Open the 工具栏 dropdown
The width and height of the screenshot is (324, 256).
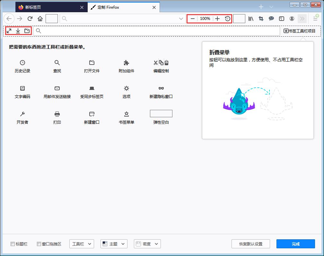pos(82,244)
